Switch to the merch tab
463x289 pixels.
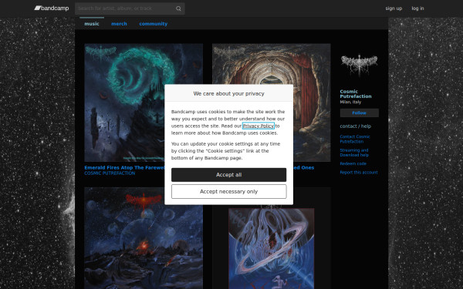pyautogui.click(x=119, y=24)
